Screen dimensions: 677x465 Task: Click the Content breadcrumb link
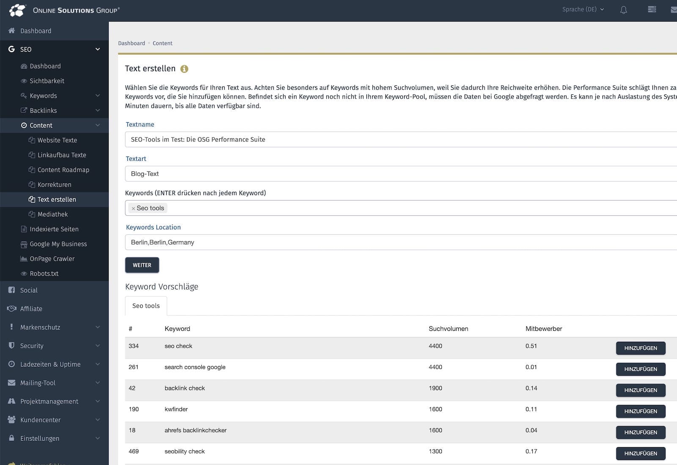pos(162,43)
